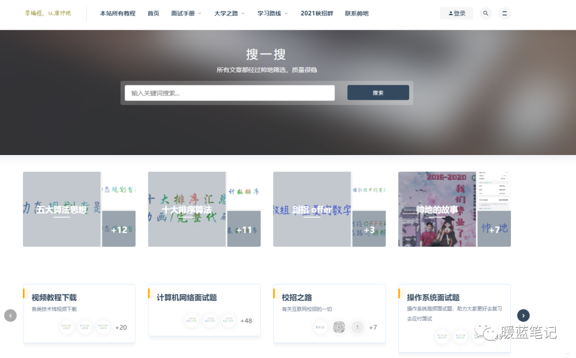
Task: Click top-right thumbnail of 五大算法思想 collection
Action: coord(119,190)
